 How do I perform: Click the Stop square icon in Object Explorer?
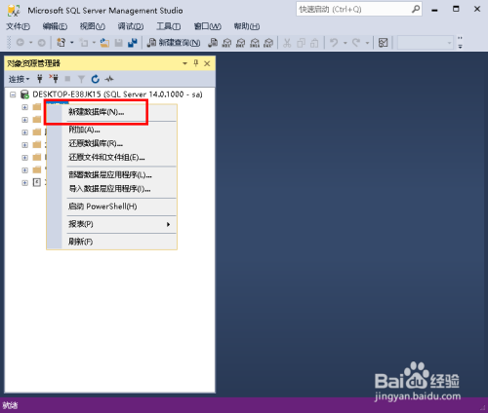tap(67, 79)
